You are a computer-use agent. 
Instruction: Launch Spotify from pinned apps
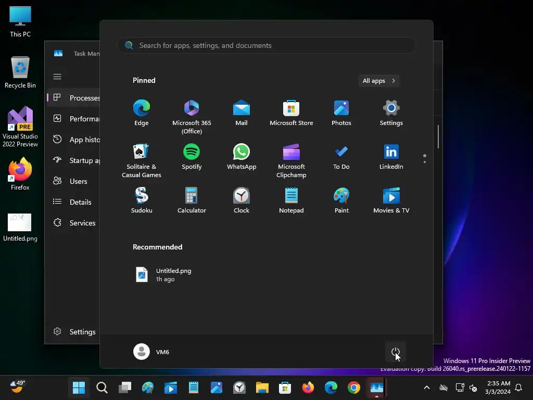click(x=192, y=157)
